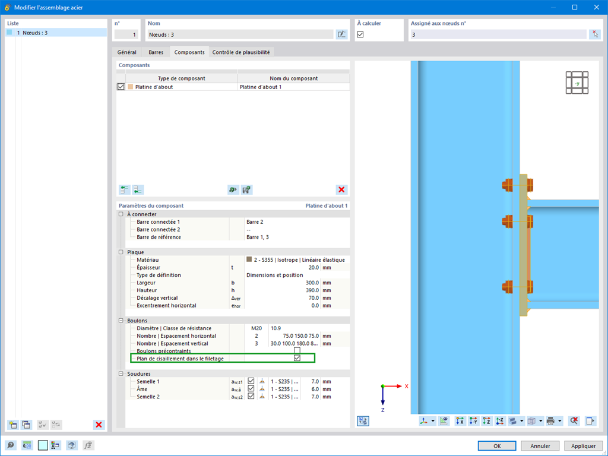The image size is (608, 456).
Task: Toggle Semelle 2 weld checkbox
Action: click(251, 396)
